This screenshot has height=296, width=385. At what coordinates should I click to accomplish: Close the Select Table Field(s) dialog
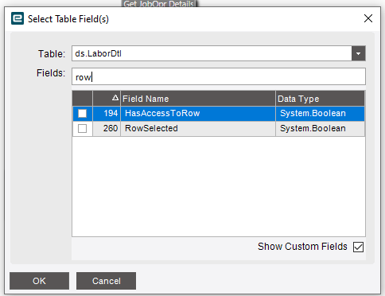(x=368, y=18)
